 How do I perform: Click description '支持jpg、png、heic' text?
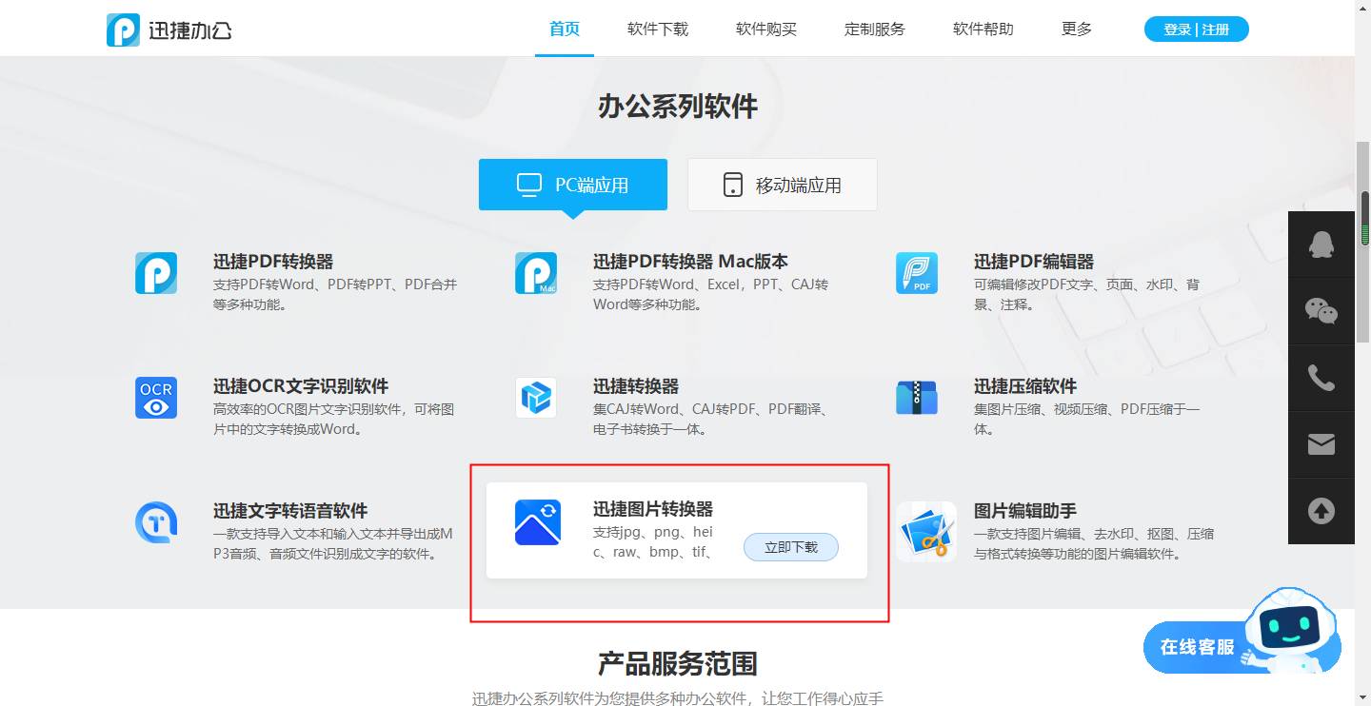coord(653,541)
